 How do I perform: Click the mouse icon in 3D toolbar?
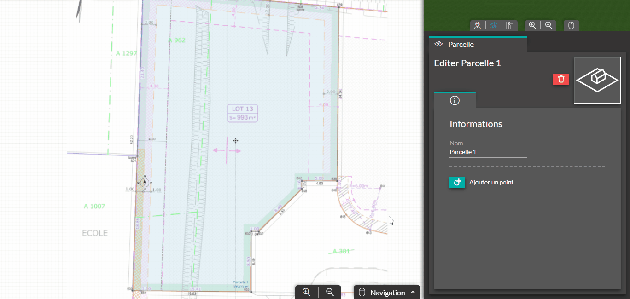coord(571,25)
